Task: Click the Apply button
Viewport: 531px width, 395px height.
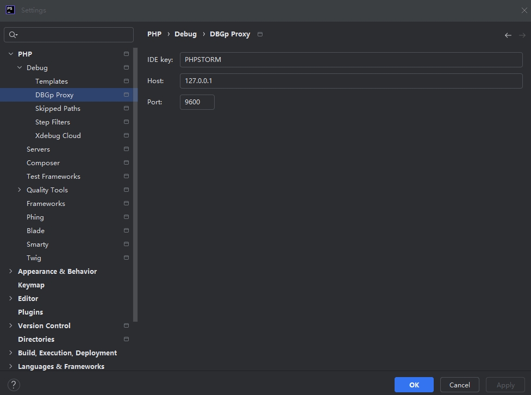Action: [505, 385]
